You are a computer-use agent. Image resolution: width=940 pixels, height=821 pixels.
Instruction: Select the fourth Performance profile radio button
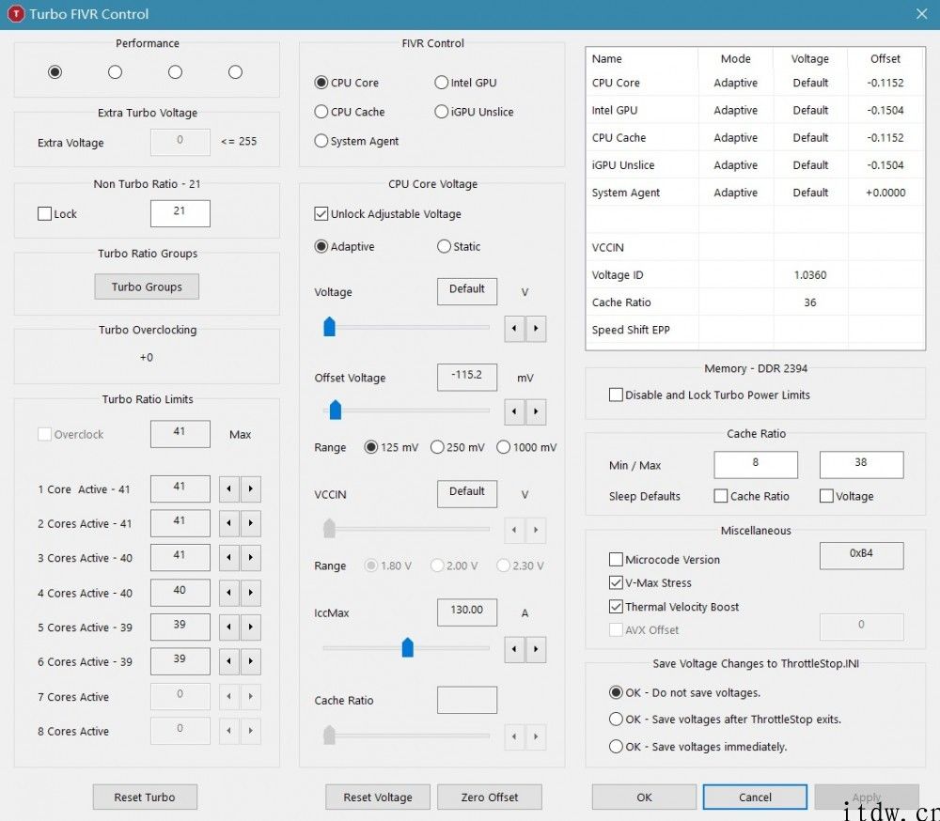point(236,72)
